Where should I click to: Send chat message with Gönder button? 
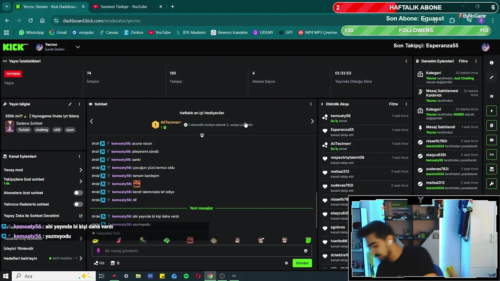(x=302, y=263)
